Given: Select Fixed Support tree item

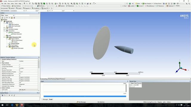Looking at the screenshot, I should click(14, 45).
